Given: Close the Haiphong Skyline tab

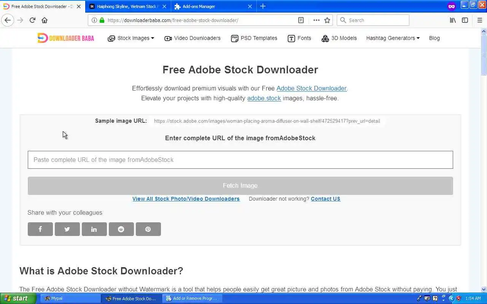Looking at the screenshot, I should [x=164, y=6].
